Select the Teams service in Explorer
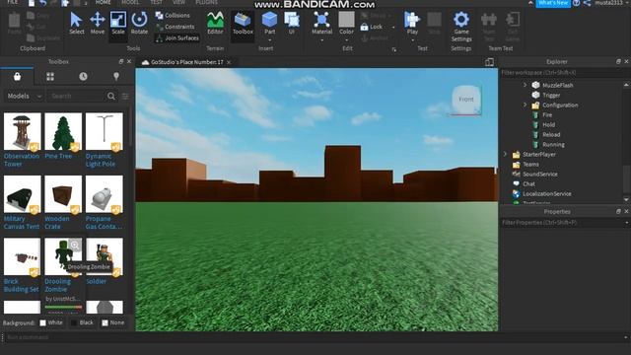Screen dimensions: 631x355 click(x=530, y=165)
